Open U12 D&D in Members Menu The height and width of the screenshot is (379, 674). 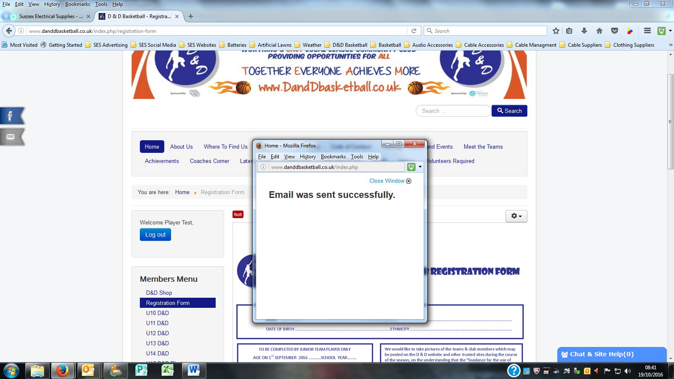click(158, 333)
